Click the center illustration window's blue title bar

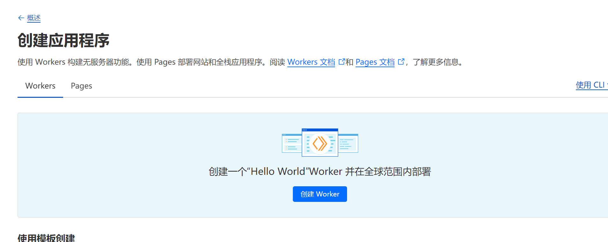320,130
